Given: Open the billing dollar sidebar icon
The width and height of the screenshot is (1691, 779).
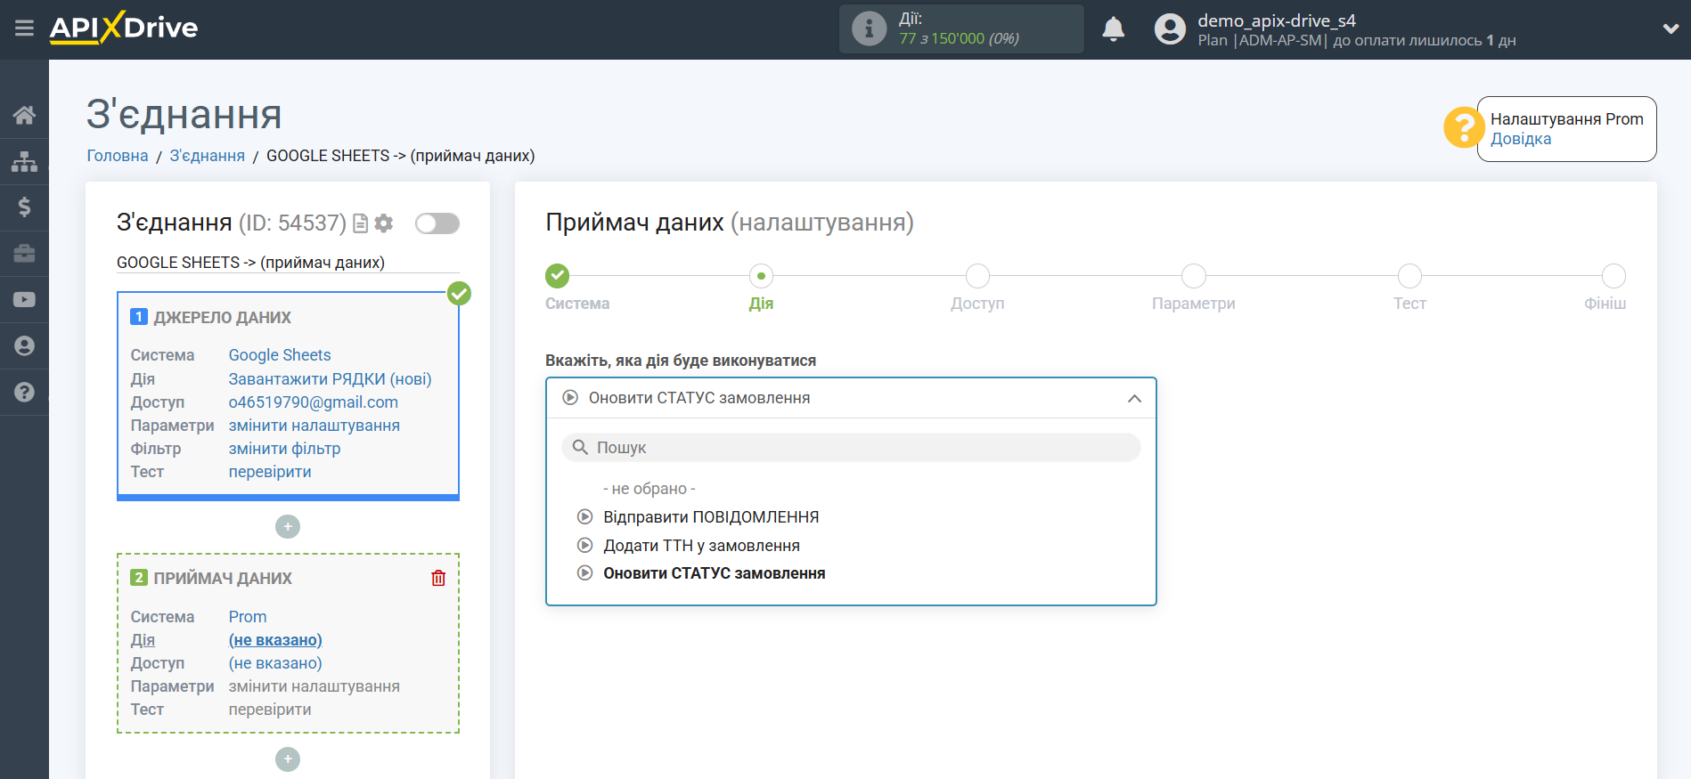Looking at the screenshot, I should [24, 207].
